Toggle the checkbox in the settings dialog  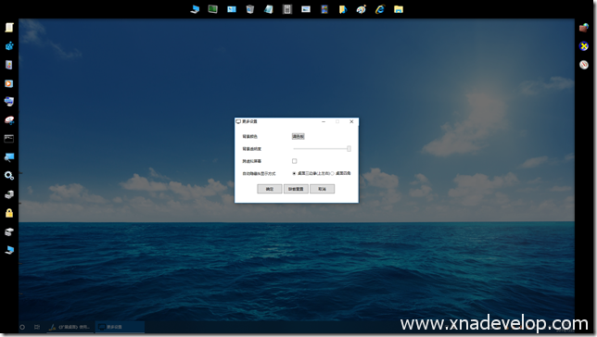(x=294, y=161)
